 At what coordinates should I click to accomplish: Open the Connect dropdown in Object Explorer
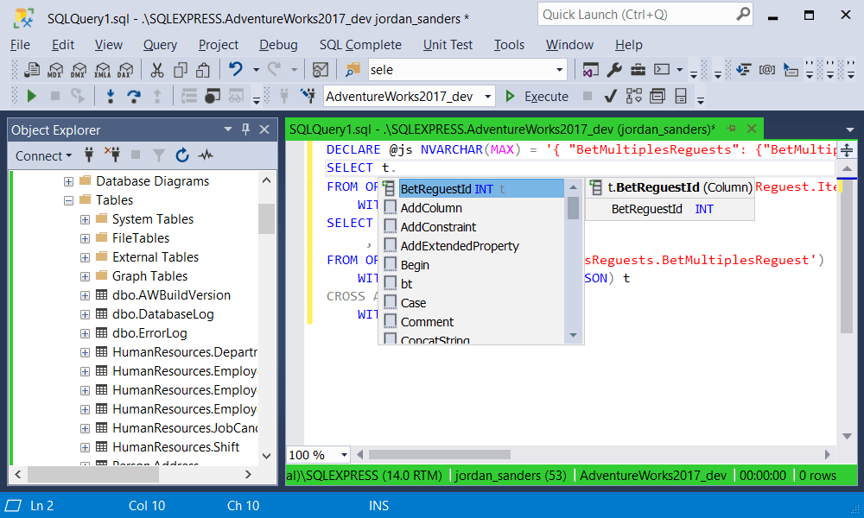(x=40, y=155)
